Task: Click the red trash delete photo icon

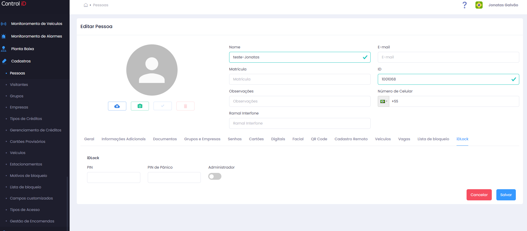Action: point(185,106)
